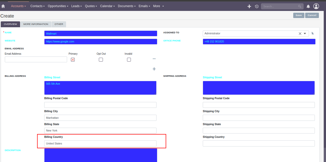The image size is (326, 162).
Task: Expand the More menu in navbar
Action: point(158,6)
